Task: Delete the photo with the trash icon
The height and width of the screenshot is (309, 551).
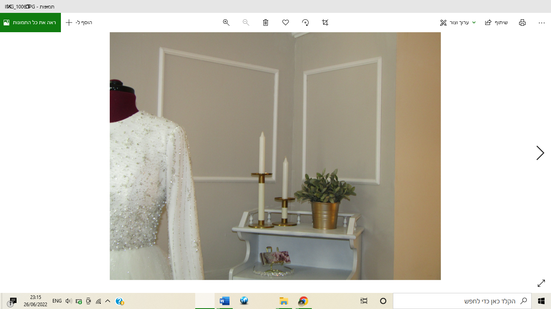Action: click(265, 23)
